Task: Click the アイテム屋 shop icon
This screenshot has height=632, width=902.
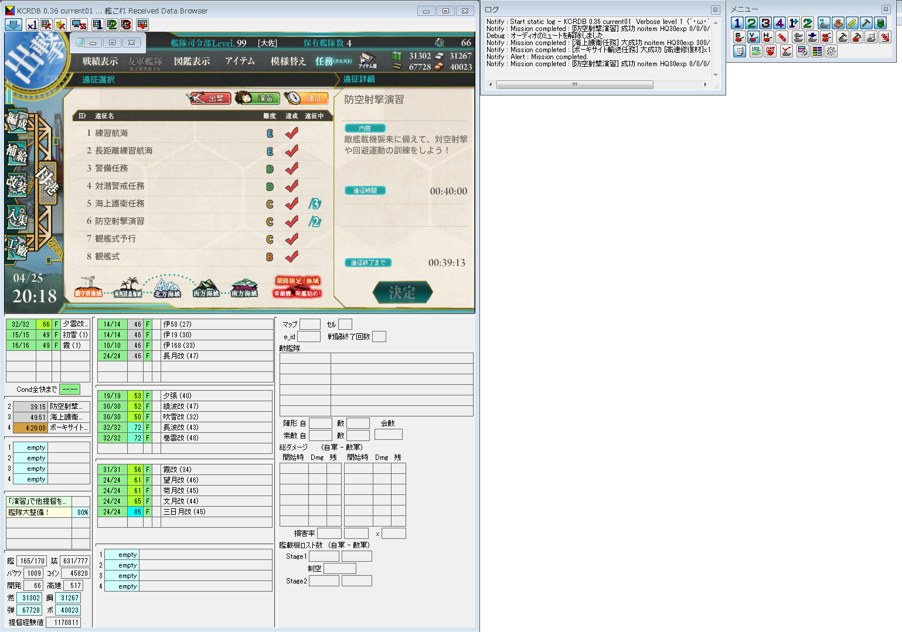Action: [367, 60]
